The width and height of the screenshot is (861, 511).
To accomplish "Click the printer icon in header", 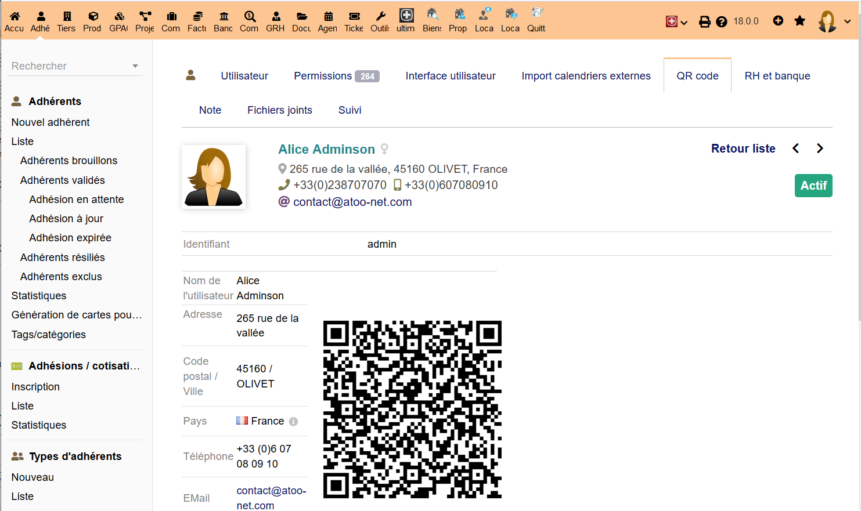I will point(704,22).
